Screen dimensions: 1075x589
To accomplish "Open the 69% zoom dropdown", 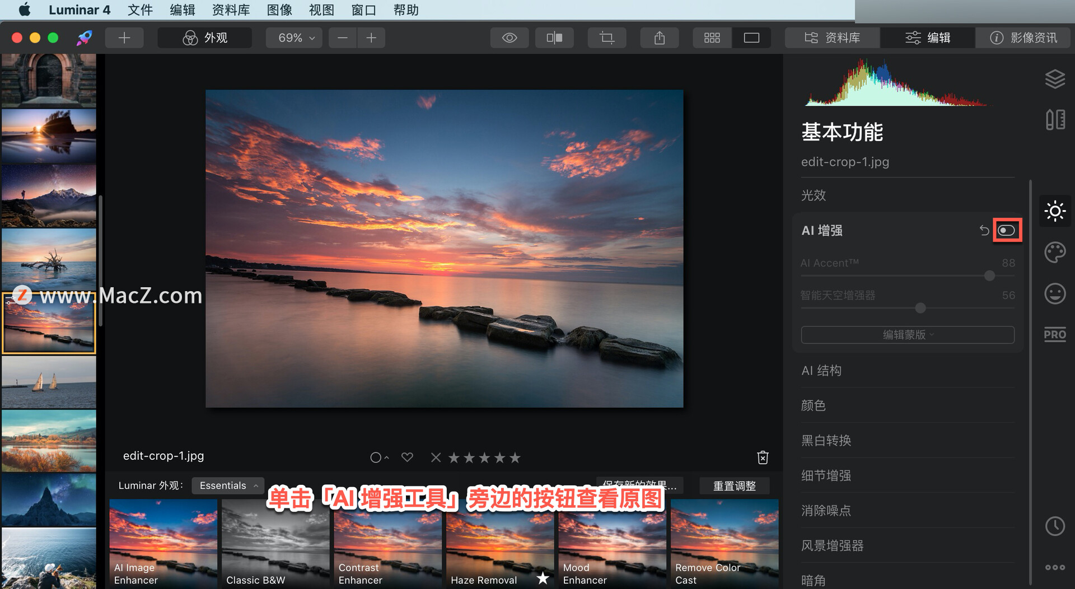I will (x=295, y=38).
